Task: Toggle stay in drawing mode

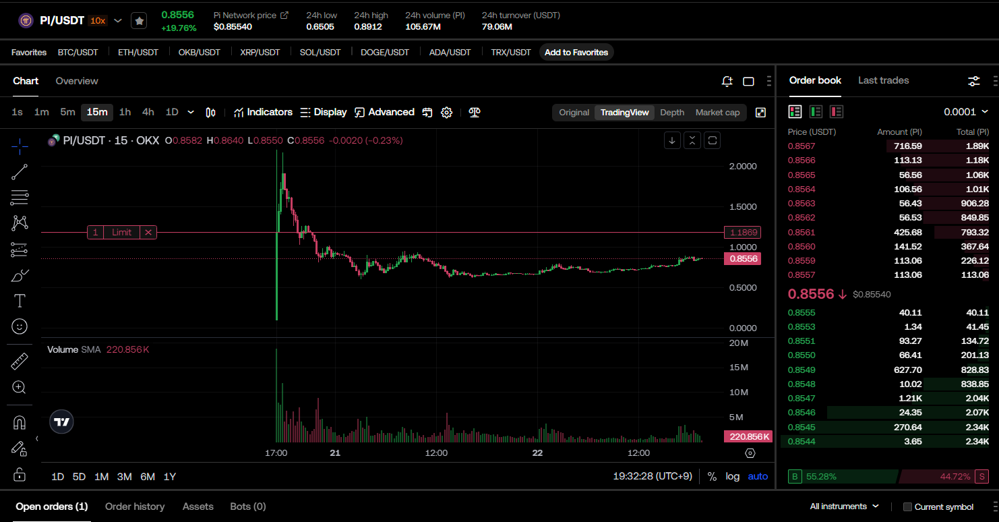Action: [20, 448]
